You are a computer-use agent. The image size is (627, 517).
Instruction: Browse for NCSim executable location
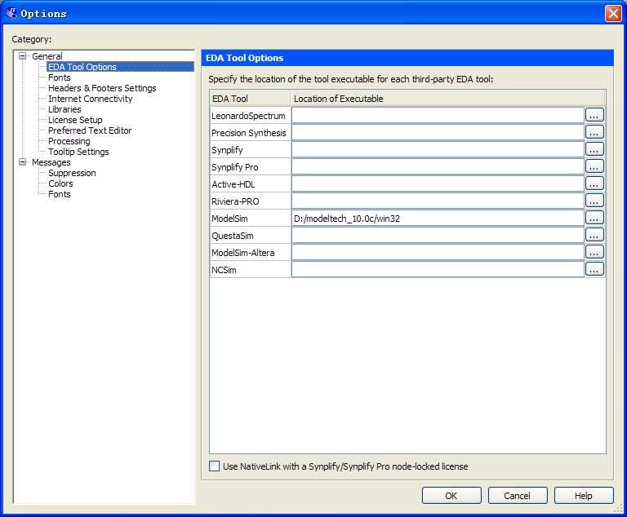click(594, 270)
